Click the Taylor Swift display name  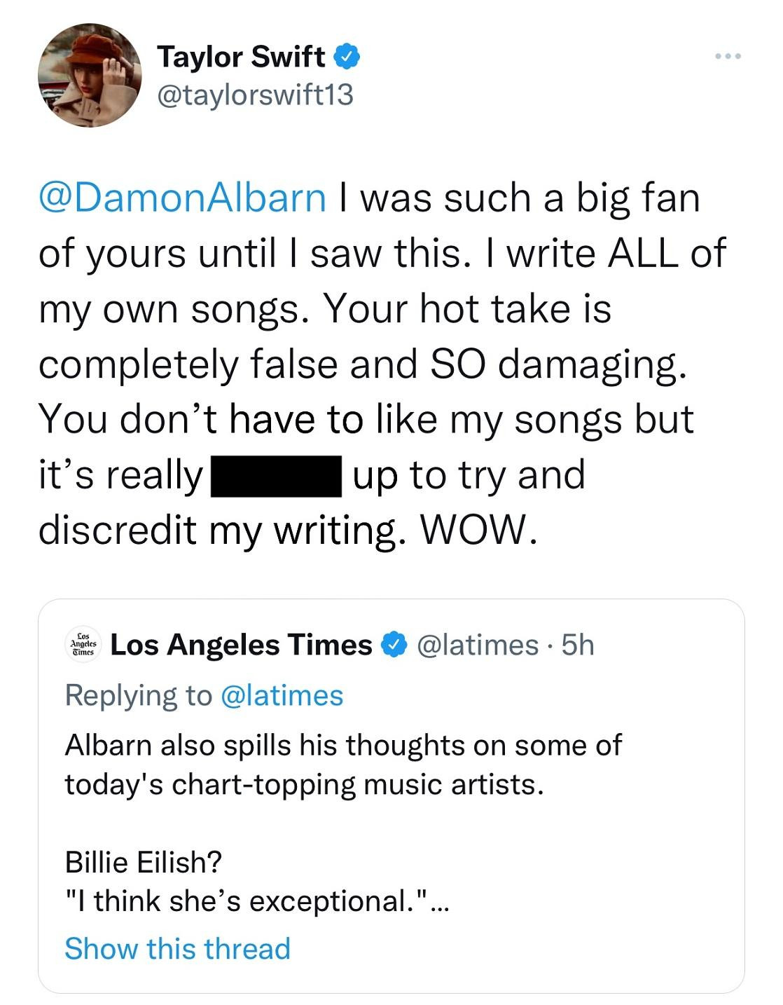242,54
